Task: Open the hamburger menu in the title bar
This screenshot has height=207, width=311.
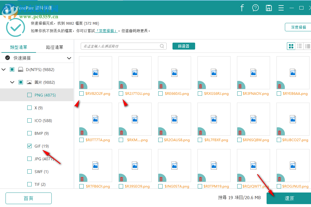Action: click(281, 8)
